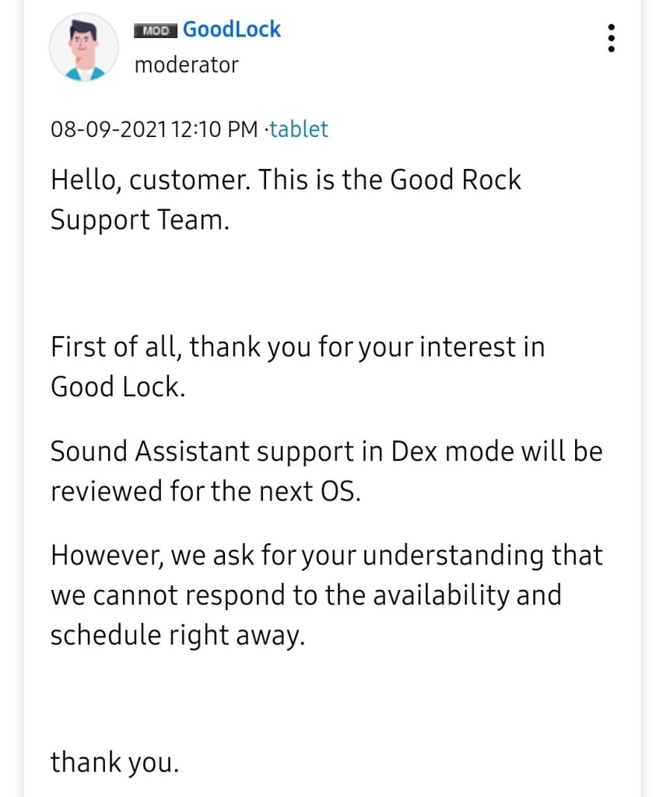Open the GoodLock user profile link
The height and width of the screenshot is (797, 663).
[232, 30]
